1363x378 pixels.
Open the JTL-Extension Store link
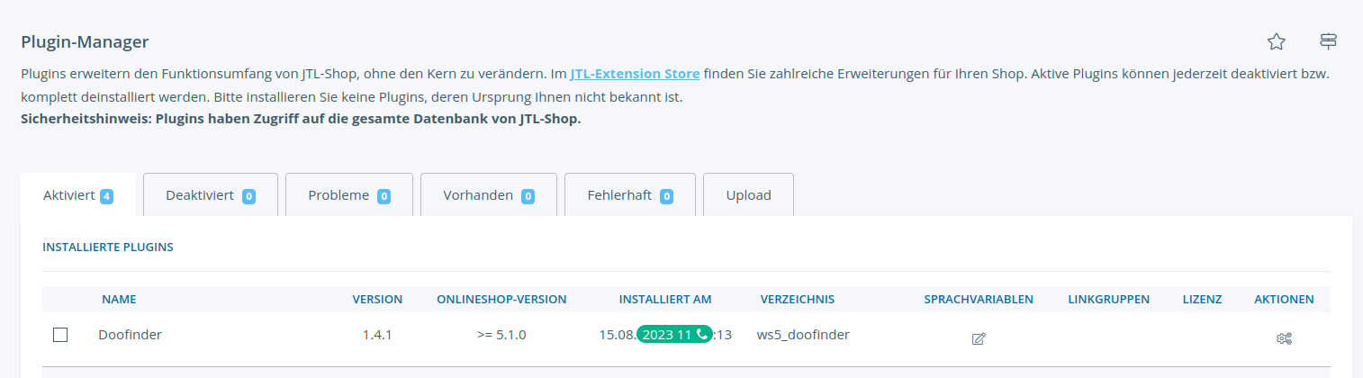pyautogui.click(x=635, y=73)
